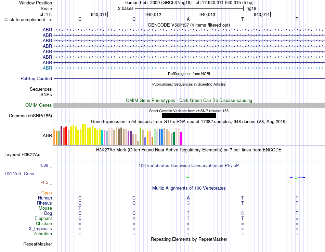This screenshot has width=325, height=252.
Task: Select the Rhesus species row label
Action: coord(44,203)
